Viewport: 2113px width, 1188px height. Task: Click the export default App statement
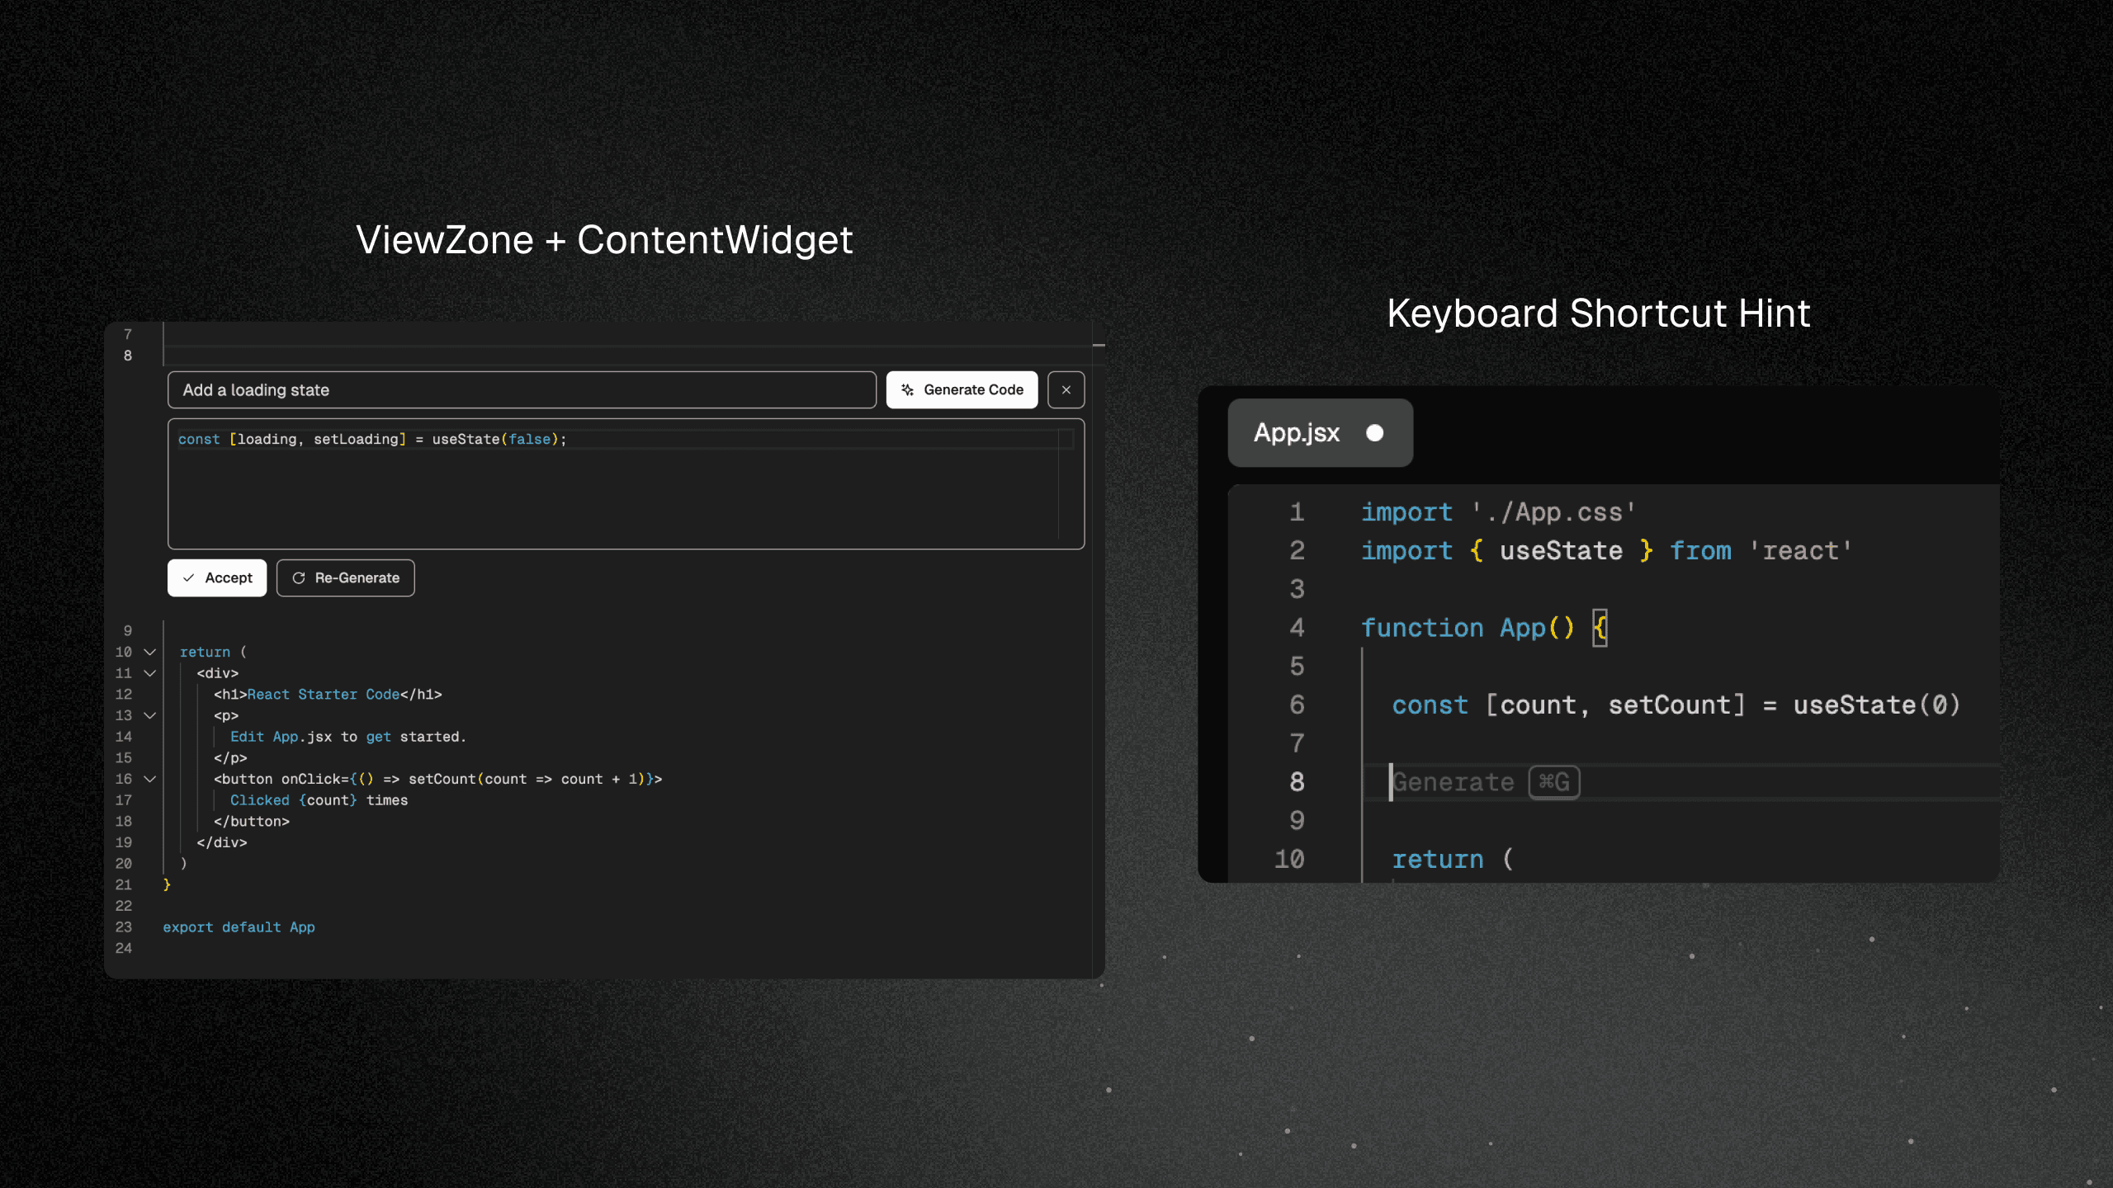[239, 926]
